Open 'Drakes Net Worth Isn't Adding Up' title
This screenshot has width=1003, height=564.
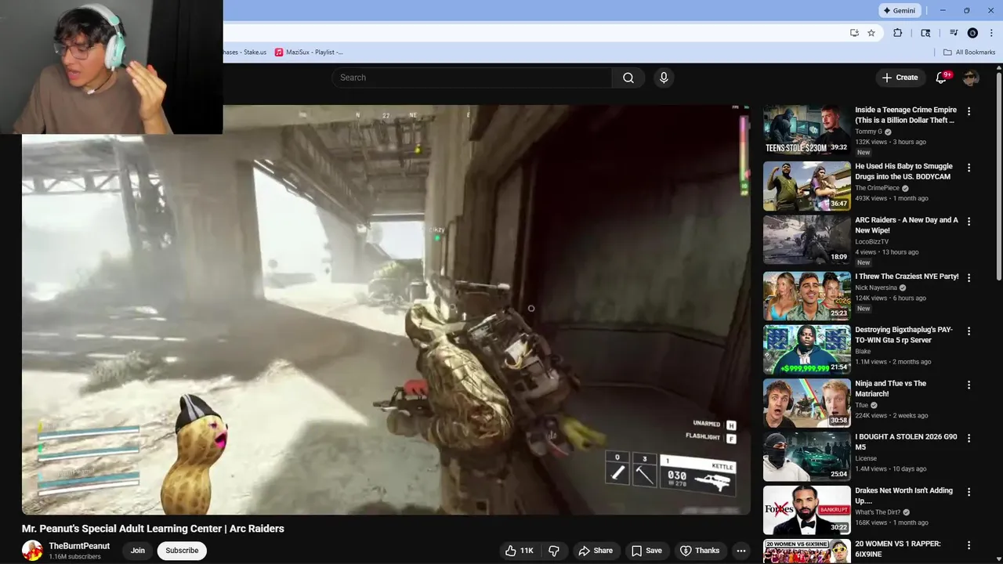(903, 496)
